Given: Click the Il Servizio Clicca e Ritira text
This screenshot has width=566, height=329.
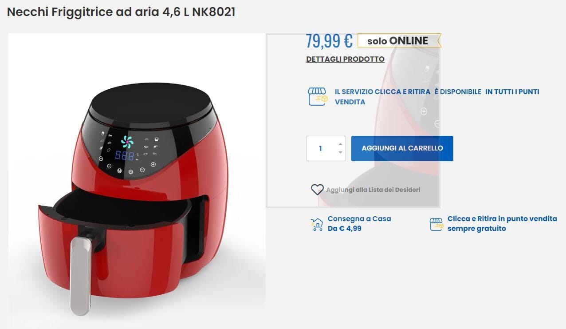Looking at the screenshot, I should tap(382, 92).
